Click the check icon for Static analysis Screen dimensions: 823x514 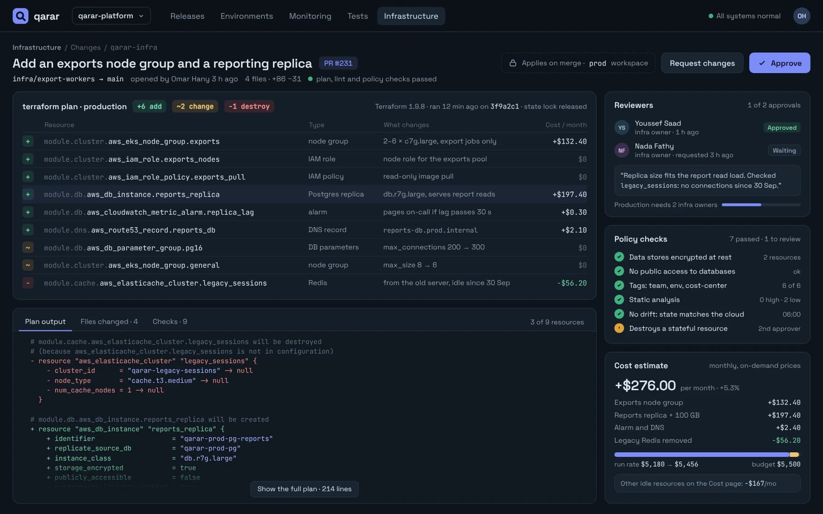pos(619,300)
